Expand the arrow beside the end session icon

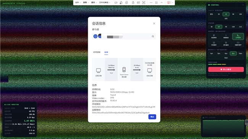172,3
